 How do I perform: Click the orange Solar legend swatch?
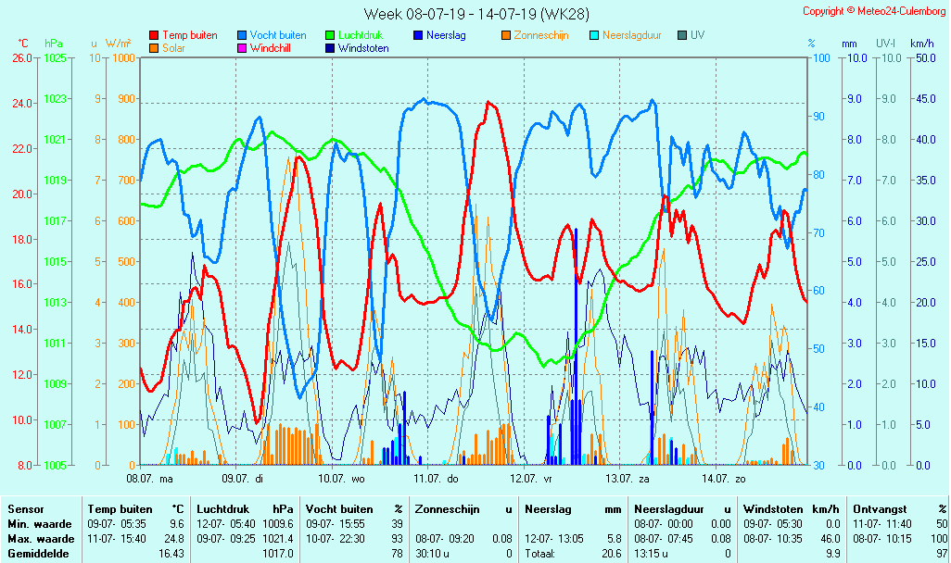coord(154,48)
